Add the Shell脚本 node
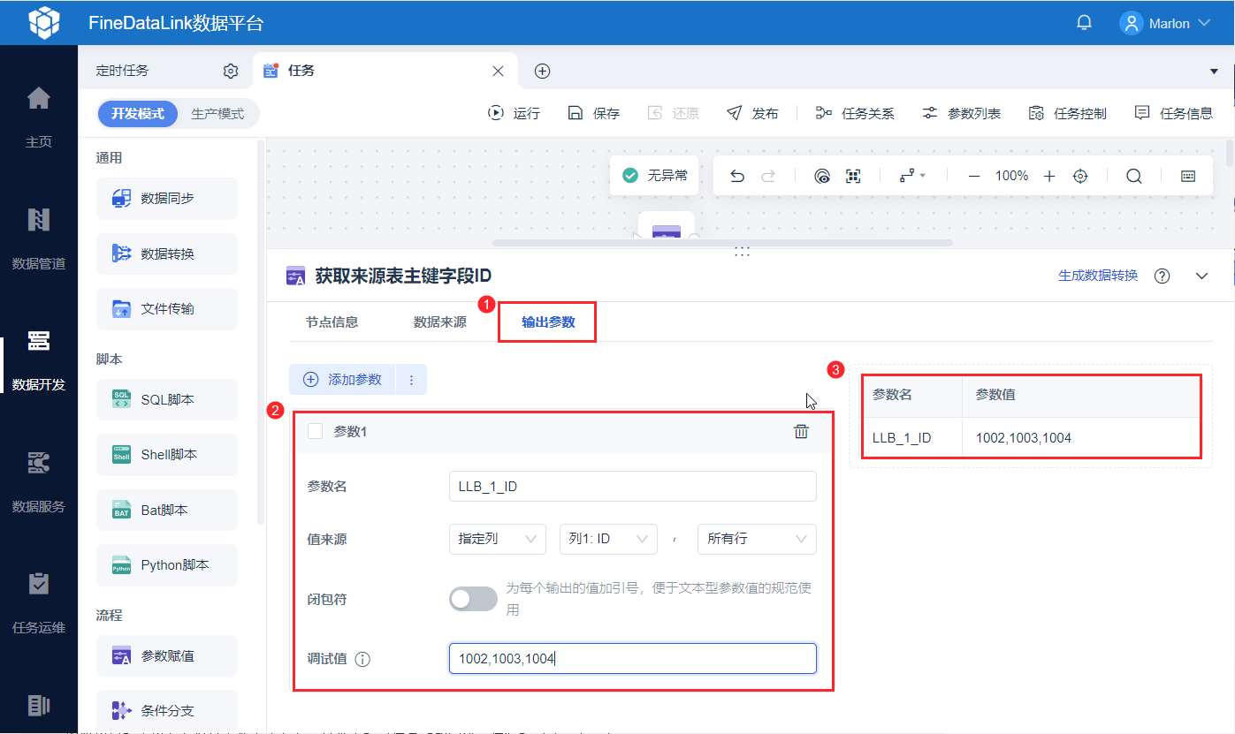 tap(167, 454)
